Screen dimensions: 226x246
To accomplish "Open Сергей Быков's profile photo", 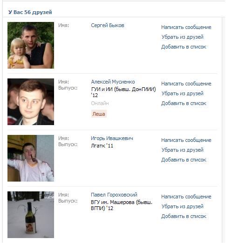I will click(31, 45).
